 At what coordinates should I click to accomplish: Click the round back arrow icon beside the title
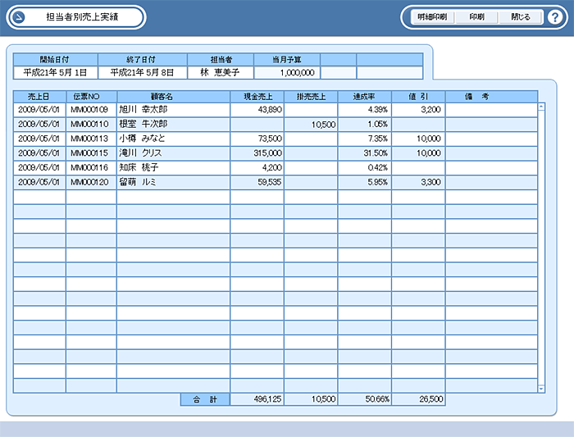click(x=20, y=17)
